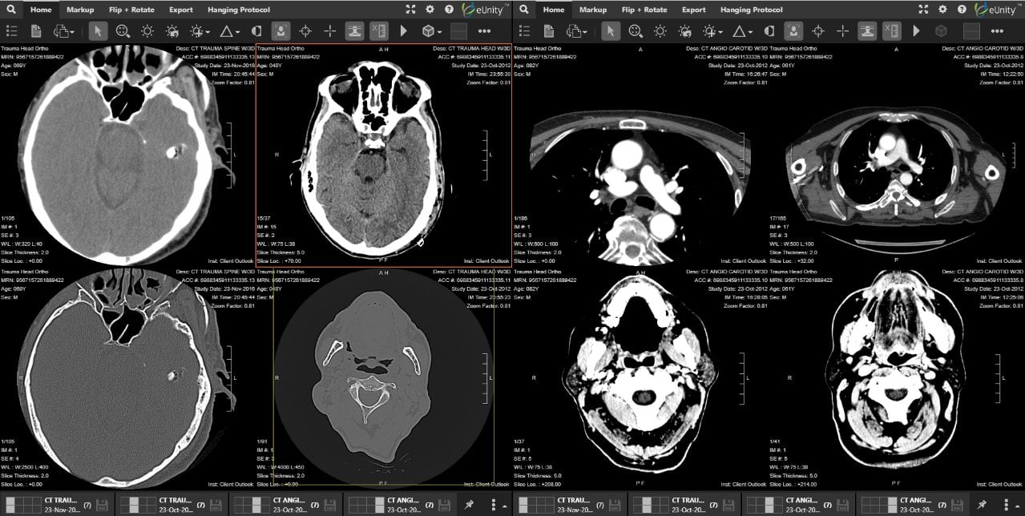Toggle the pin in left viewer series bar
Screen dimensions: 1025x516
coord(469,506)
